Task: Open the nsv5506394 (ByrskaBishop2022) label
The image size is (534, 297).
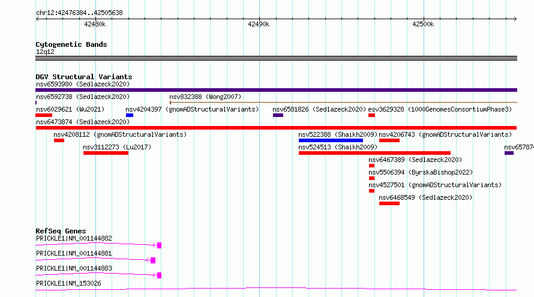Action: (421, 172)
